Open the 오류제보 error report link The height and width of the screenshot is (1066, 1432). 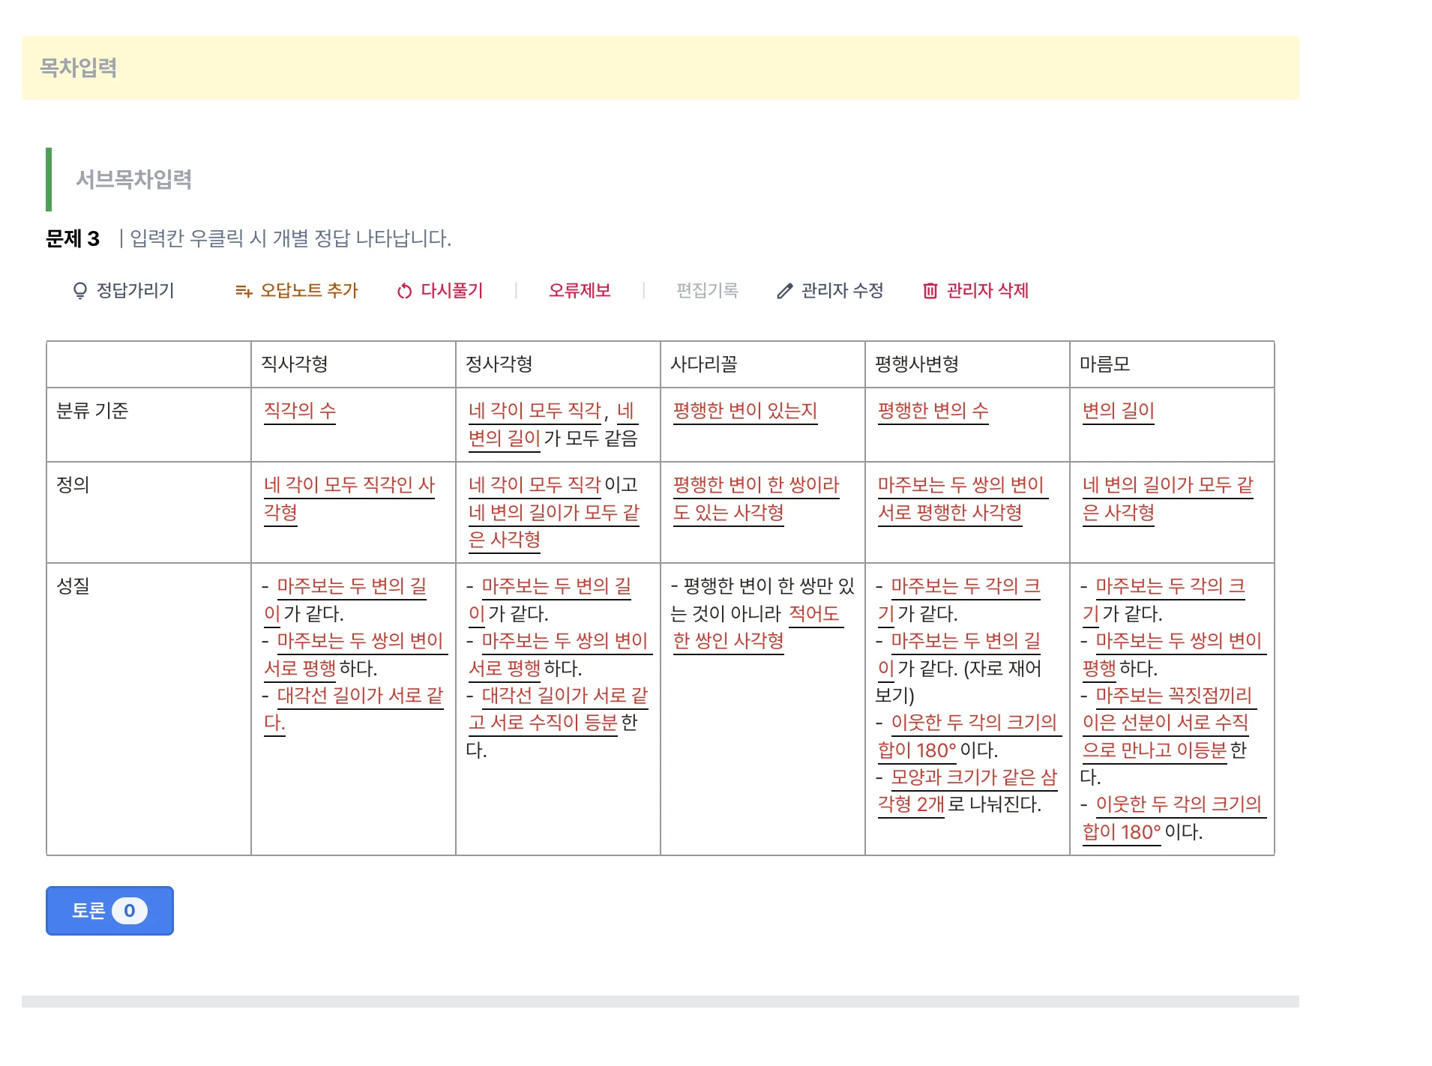[581, 292]
